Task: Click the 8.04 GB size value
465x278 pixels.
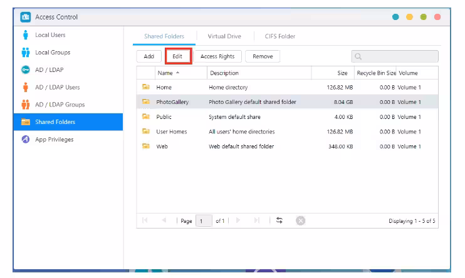Action: click(343, 102)
